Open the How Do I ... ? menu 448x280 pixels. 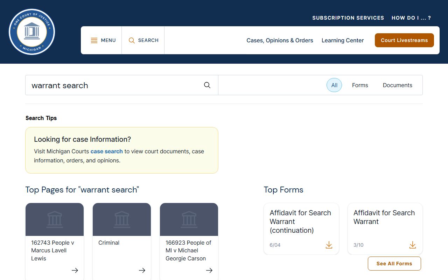[411, 18]
